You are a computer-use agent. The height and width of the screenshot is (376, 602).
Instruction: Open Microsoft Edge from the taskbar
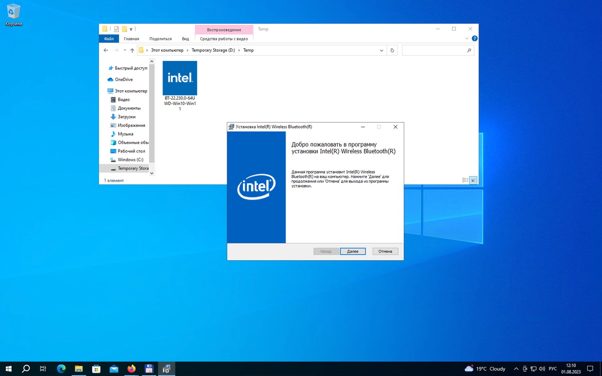coord(61,369)
